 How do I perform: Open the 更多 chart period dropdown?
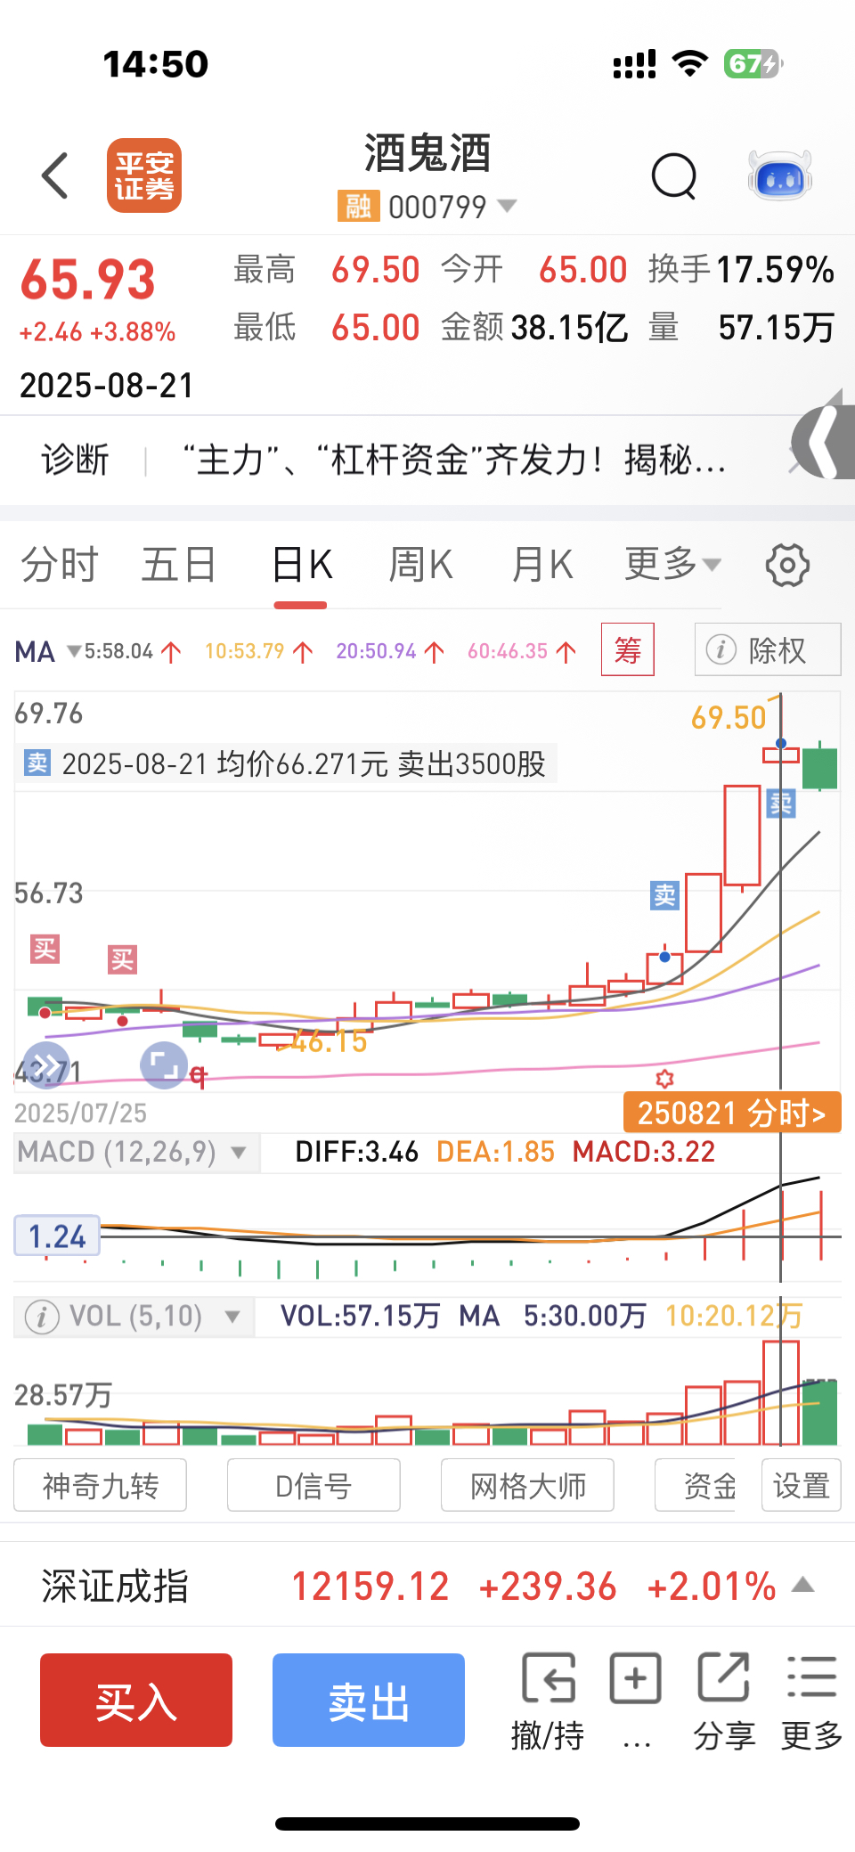pyautogui.click(x=673, y=564)
